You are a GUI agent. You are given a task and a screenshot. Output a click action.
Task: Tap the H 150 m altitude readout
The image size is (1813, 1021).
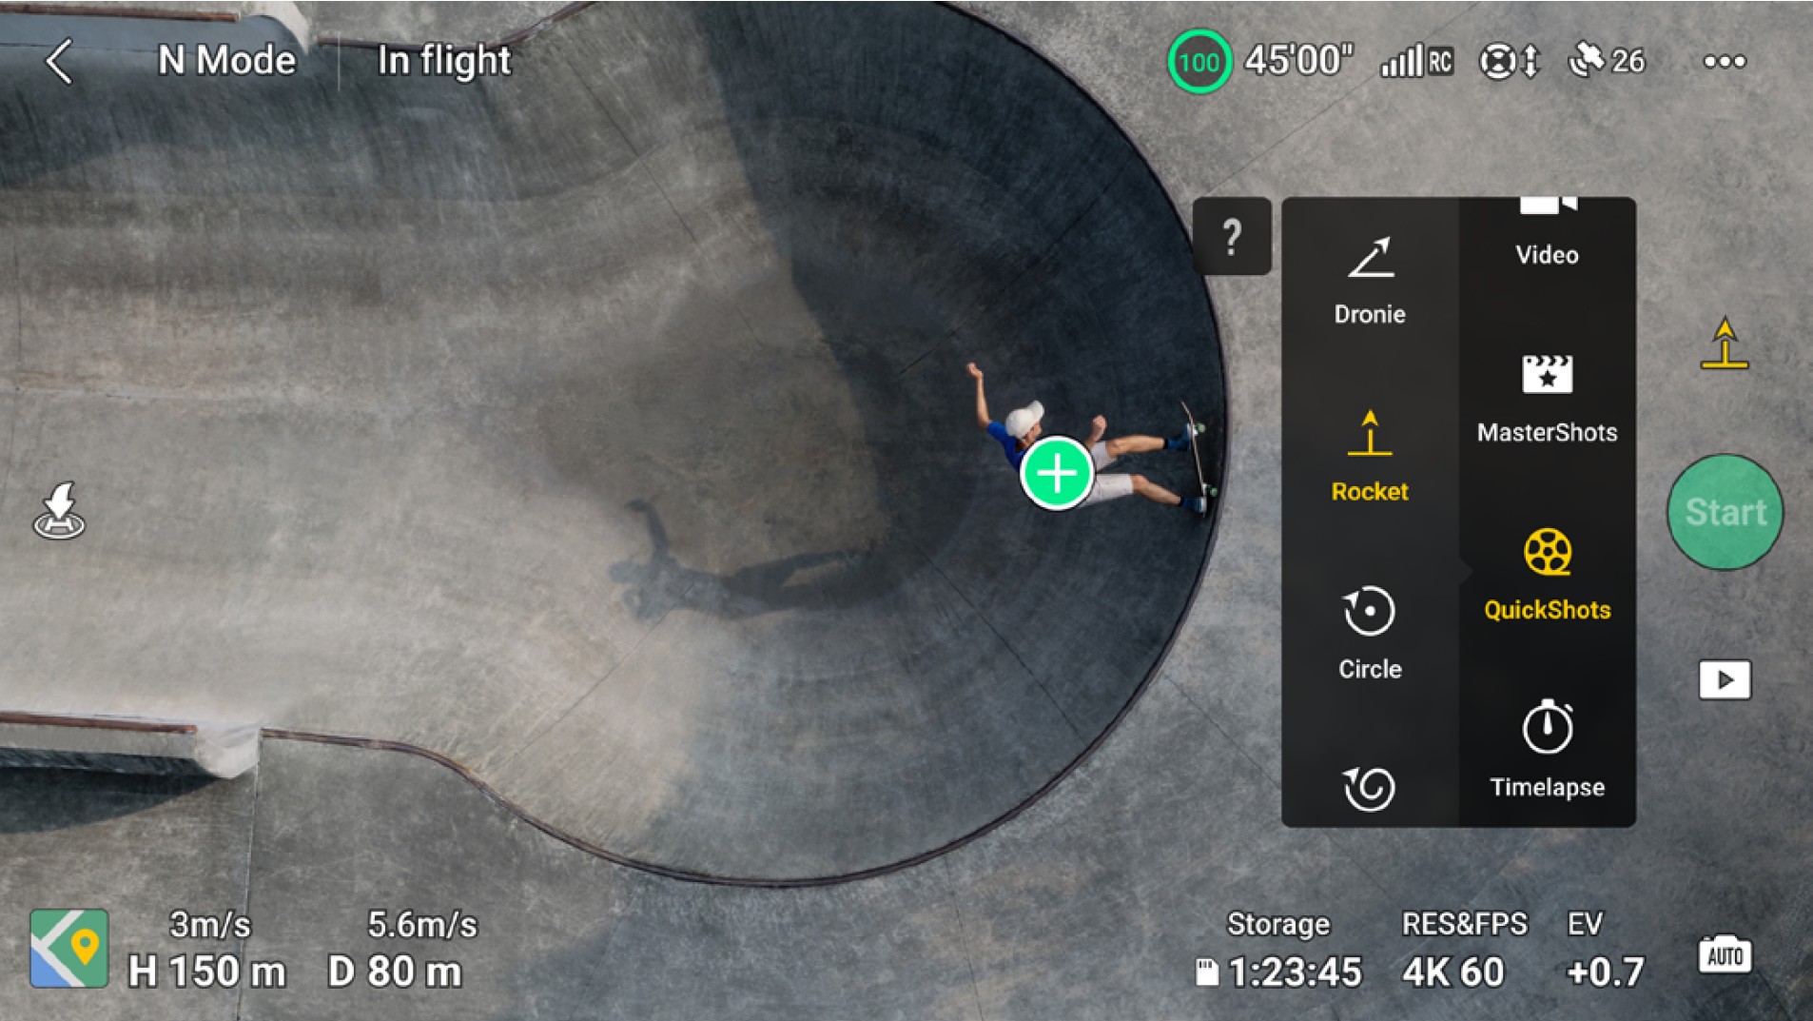206,972
